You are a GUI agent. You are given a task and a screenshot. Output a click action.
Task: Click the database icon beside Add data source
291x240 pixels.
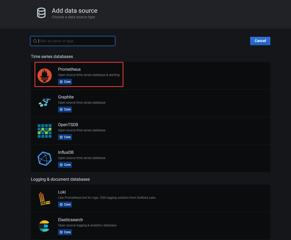(41, 13)
